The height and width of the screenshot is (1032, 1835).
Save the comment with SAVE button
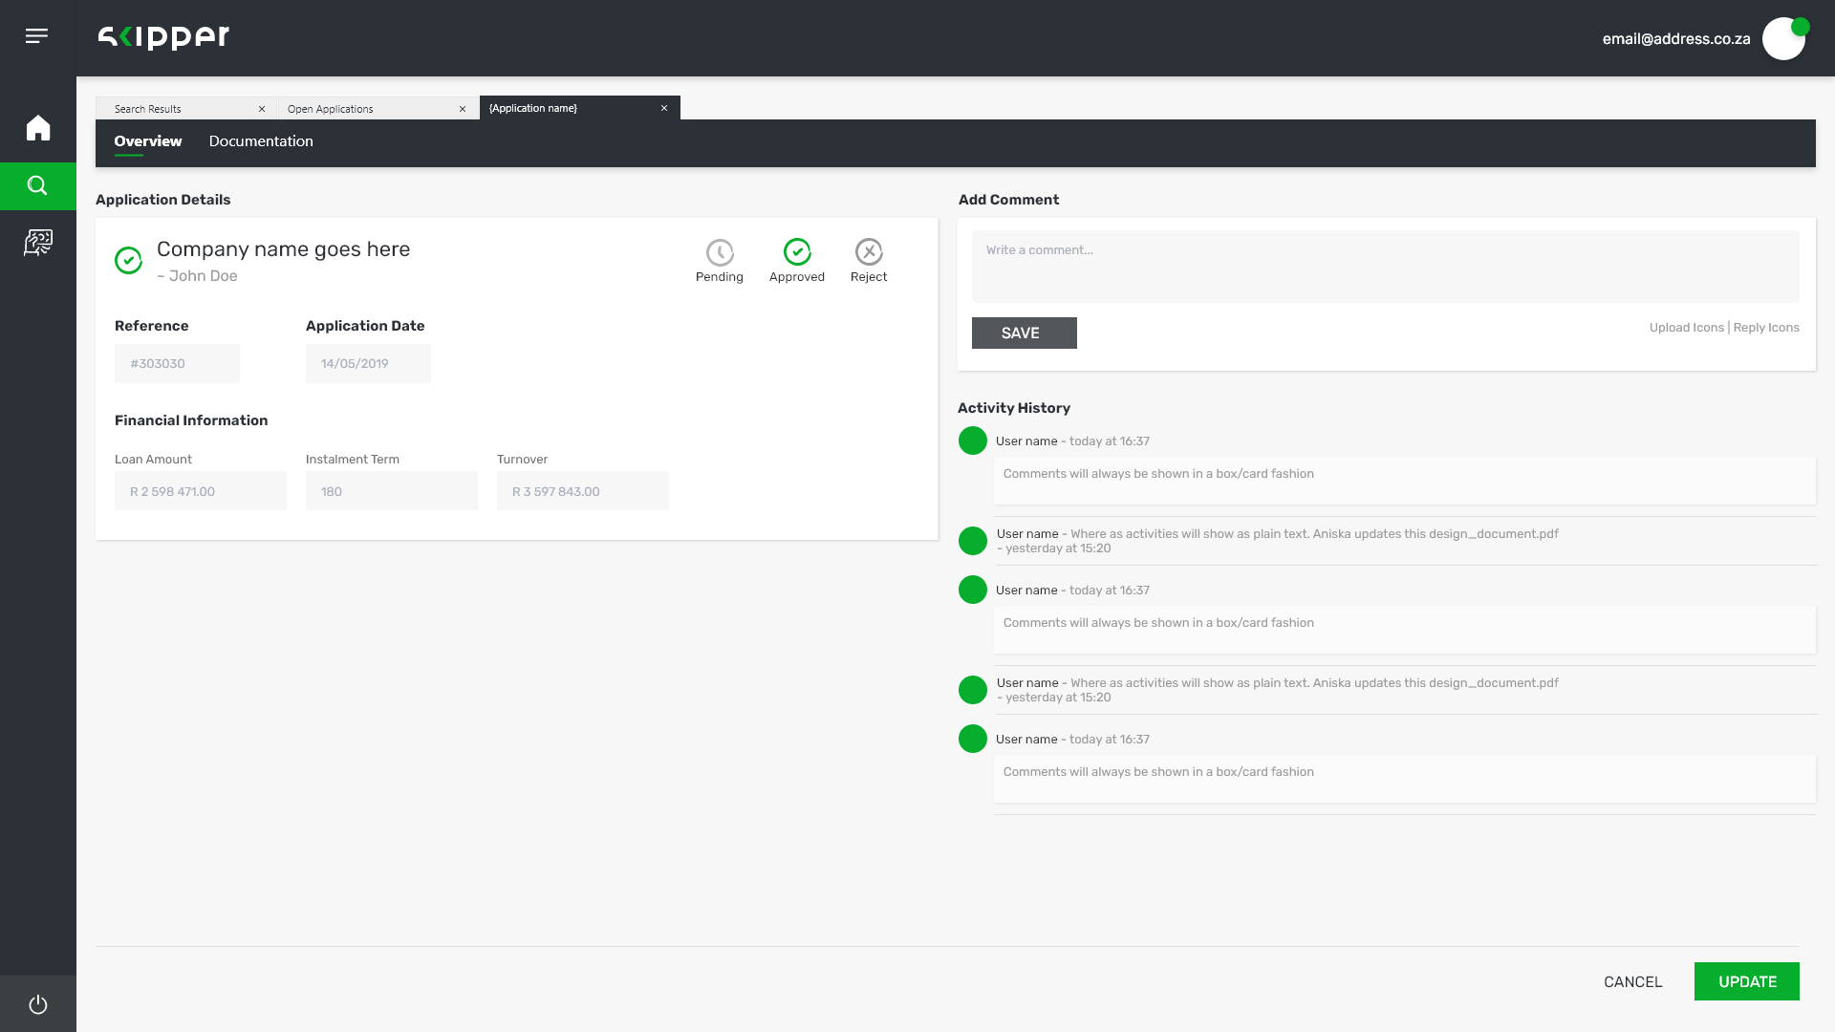pos(1025,333)
